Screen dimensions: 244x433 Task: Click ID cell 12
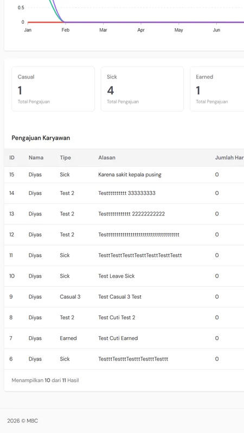click(11, 234)
